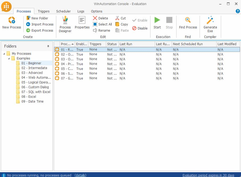Click the Enabl... column header
Screen dimensions: 241x177
pyautogui.click(x=81, y=44)
